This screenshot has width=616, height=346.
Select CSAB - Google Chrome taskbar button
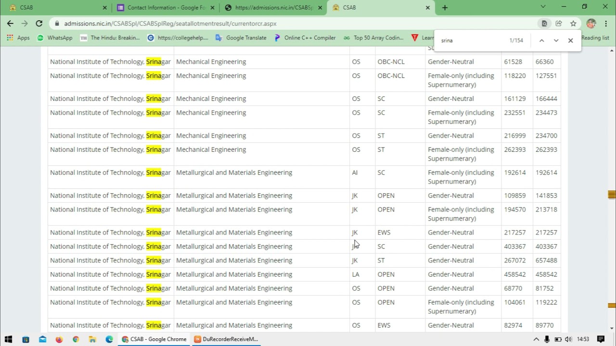(154, 339)
